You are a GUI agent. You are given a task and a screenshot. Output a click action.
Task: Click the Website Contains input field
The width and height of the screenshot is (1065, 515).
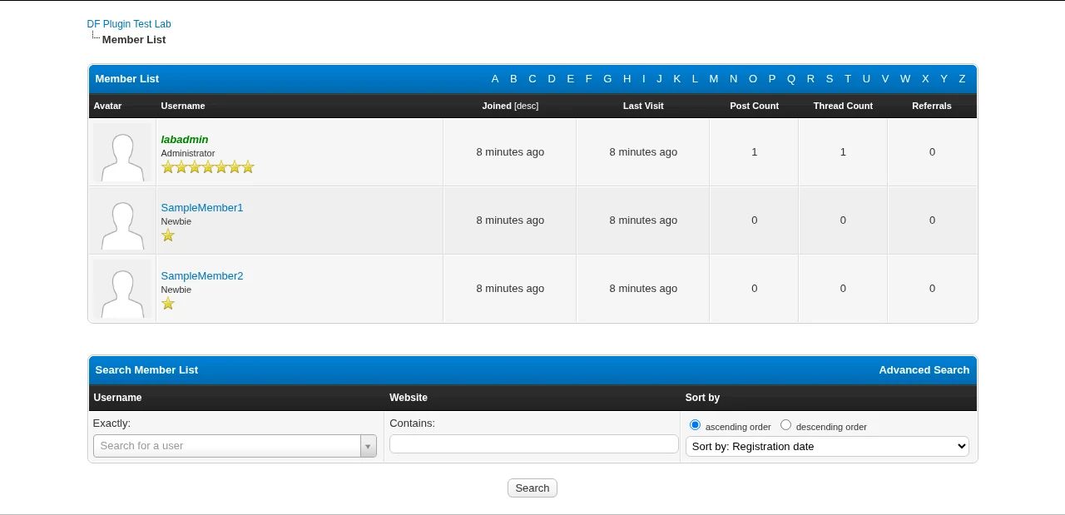[x=534, y=444]
